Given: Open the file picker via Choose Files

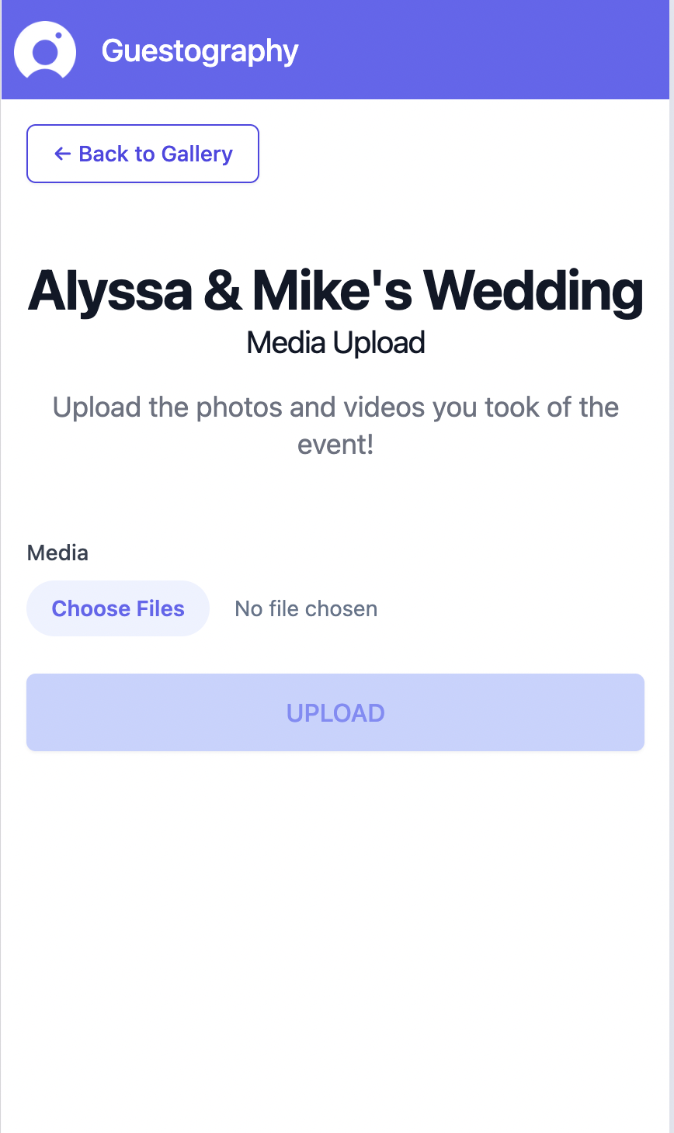Looking at the screenshot, I should tap(117, 608).
